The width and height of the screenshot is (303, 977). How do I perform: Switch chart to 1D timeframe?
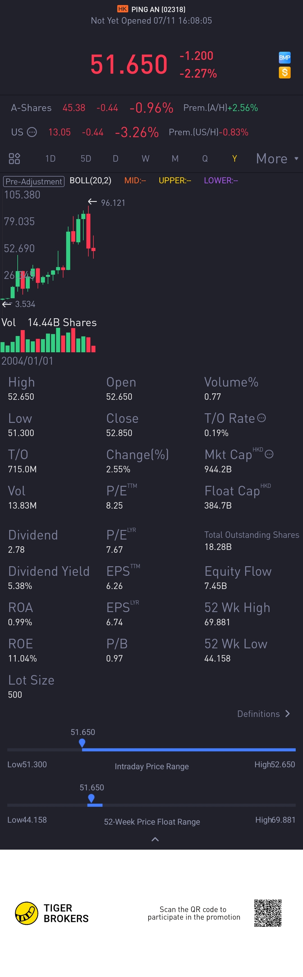point(50,159)
